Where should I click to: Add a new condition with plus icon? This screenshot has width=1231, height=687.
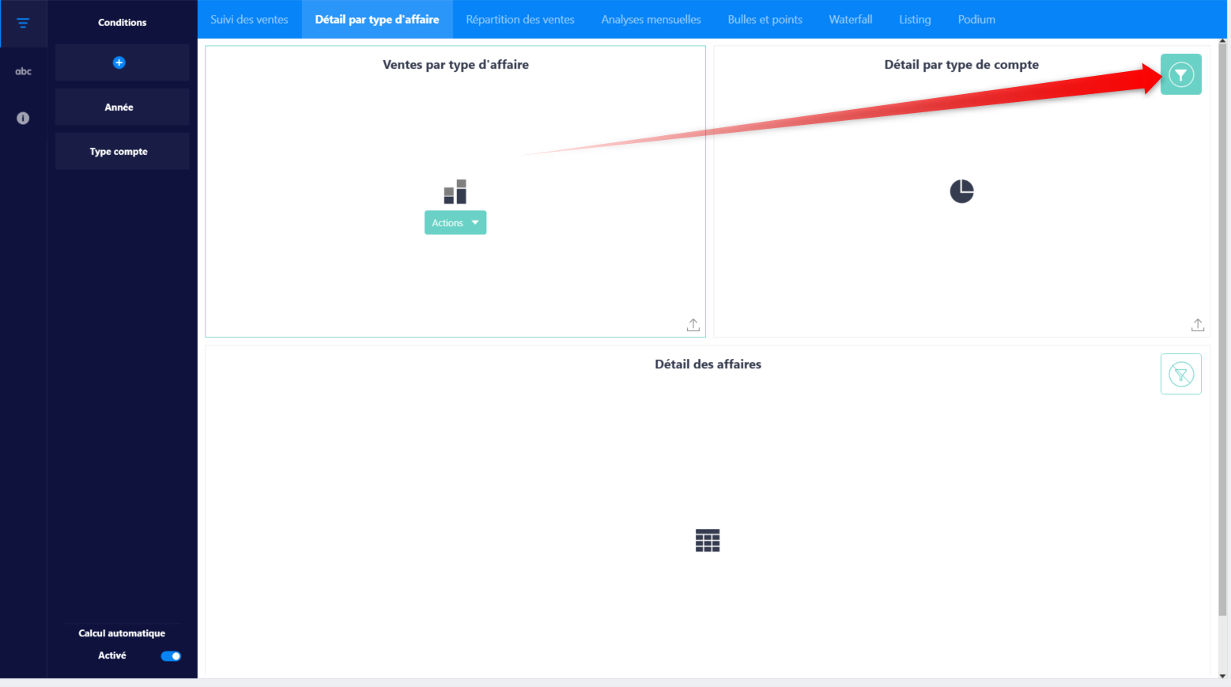pos(119,62)
